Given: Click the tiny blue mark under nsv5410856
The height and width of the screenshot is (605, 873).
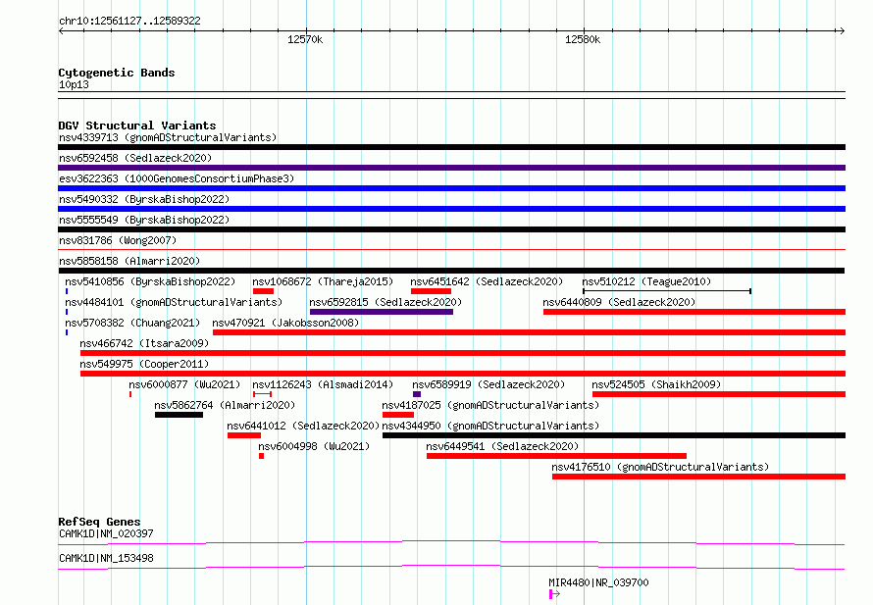Looking at the screenshot, I should (67, 291).
